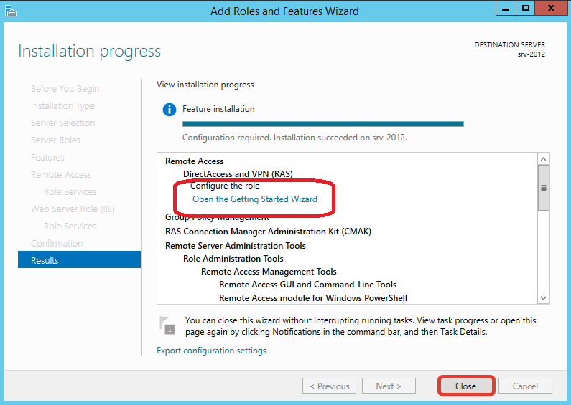The image size is (571, 405).
Task: Select Server Roles step in sidebar
Action: (55, 140)
